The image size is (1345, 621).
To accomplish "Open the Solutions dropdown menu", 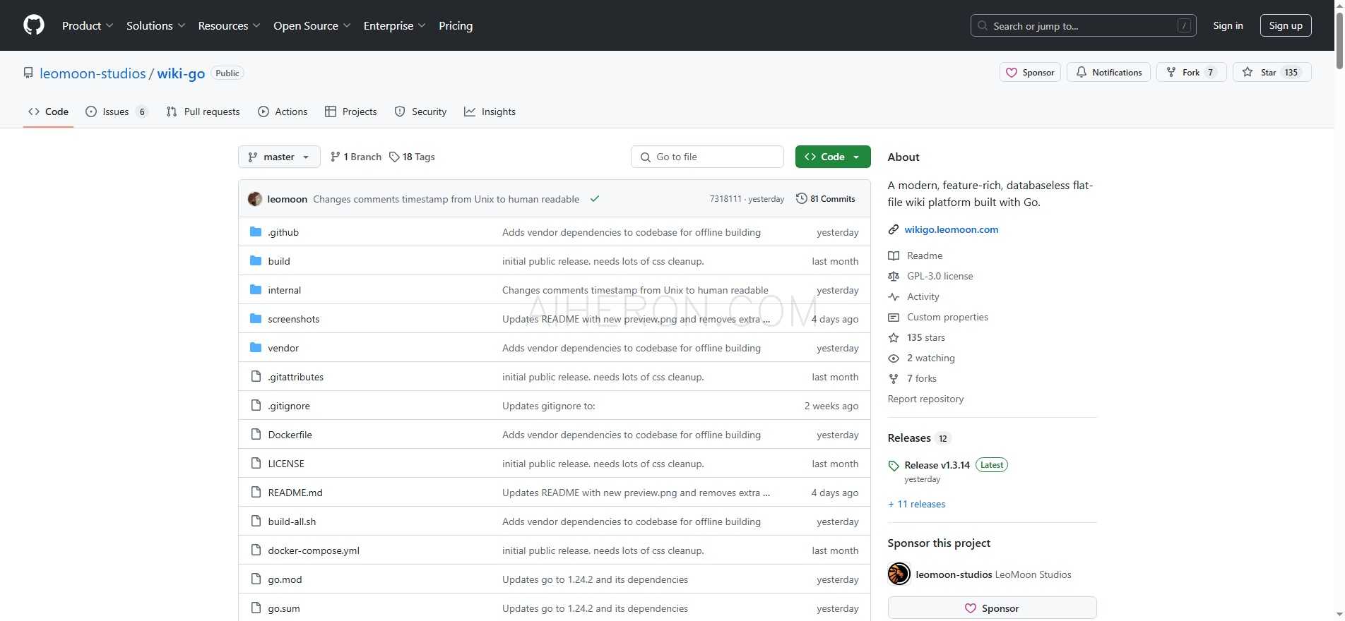I will (x=155, y=25).
